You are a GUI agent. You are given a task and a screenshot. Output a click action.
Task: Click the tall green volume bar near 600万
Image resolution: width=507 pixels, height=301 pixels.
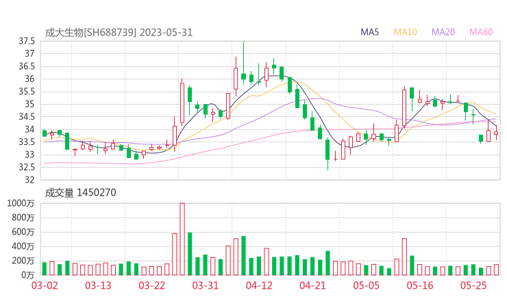coord(190,254)
